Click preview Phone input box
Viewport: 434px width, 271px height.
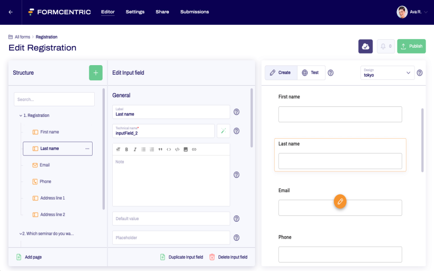(x=340, y=255)
